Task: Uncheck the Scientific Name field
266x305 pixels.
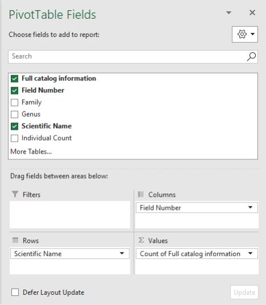Action: 15,126
